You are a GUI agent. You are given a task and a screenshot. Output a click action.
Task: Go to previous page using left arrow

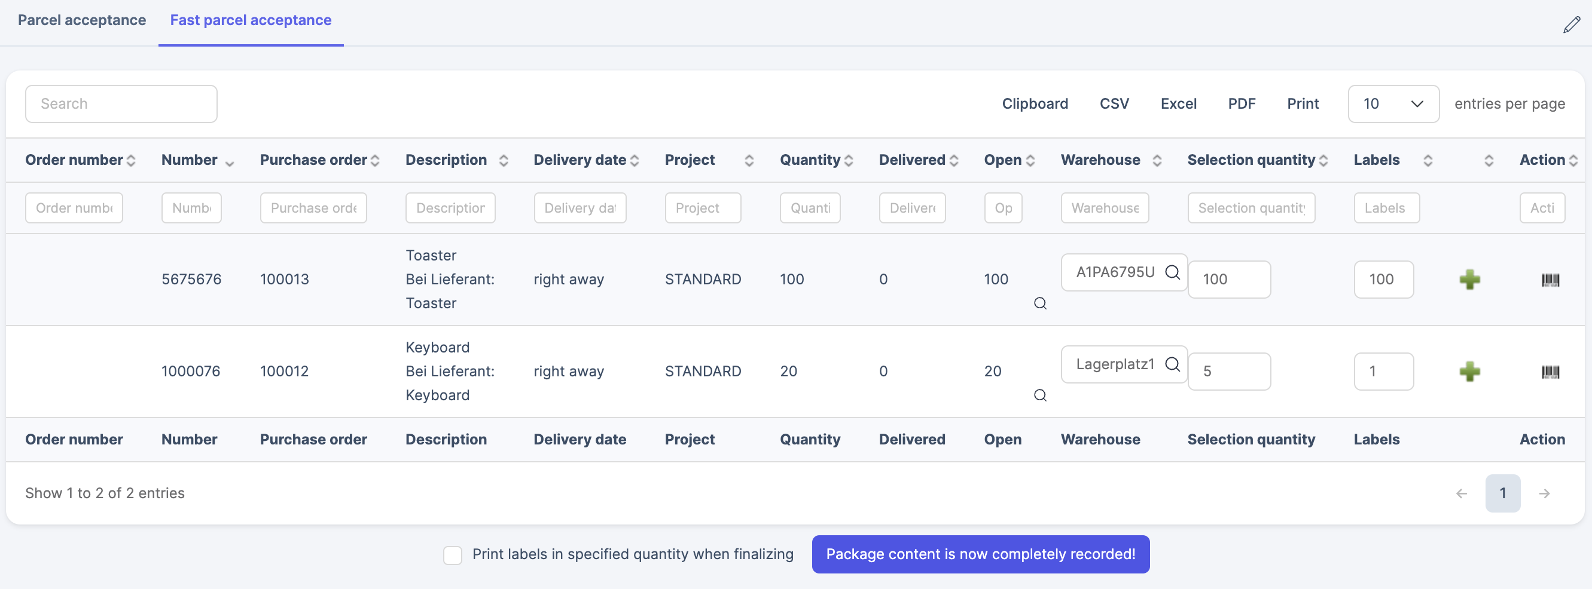(1461, 493)
